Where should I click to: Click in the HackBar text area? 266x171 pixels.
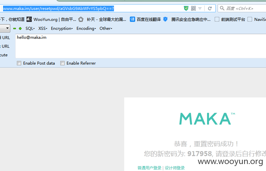141,46
